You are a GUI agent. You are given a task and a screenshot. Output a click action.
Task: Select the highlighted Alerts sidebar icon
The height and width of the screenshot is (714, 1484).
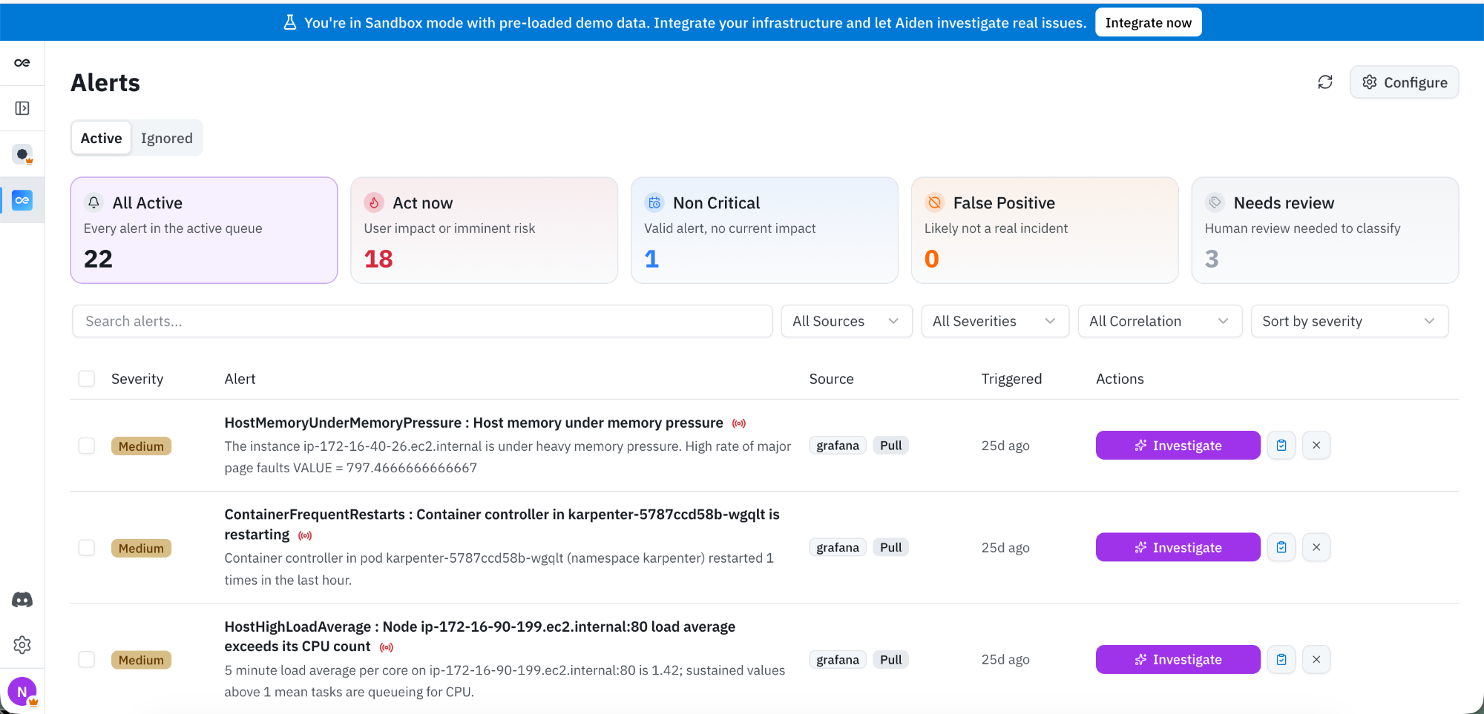click(x=22, y=200)
